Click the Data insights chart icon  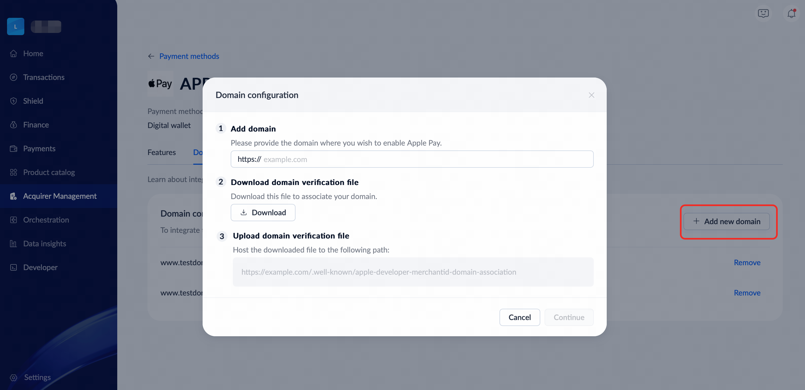point(14,243)
